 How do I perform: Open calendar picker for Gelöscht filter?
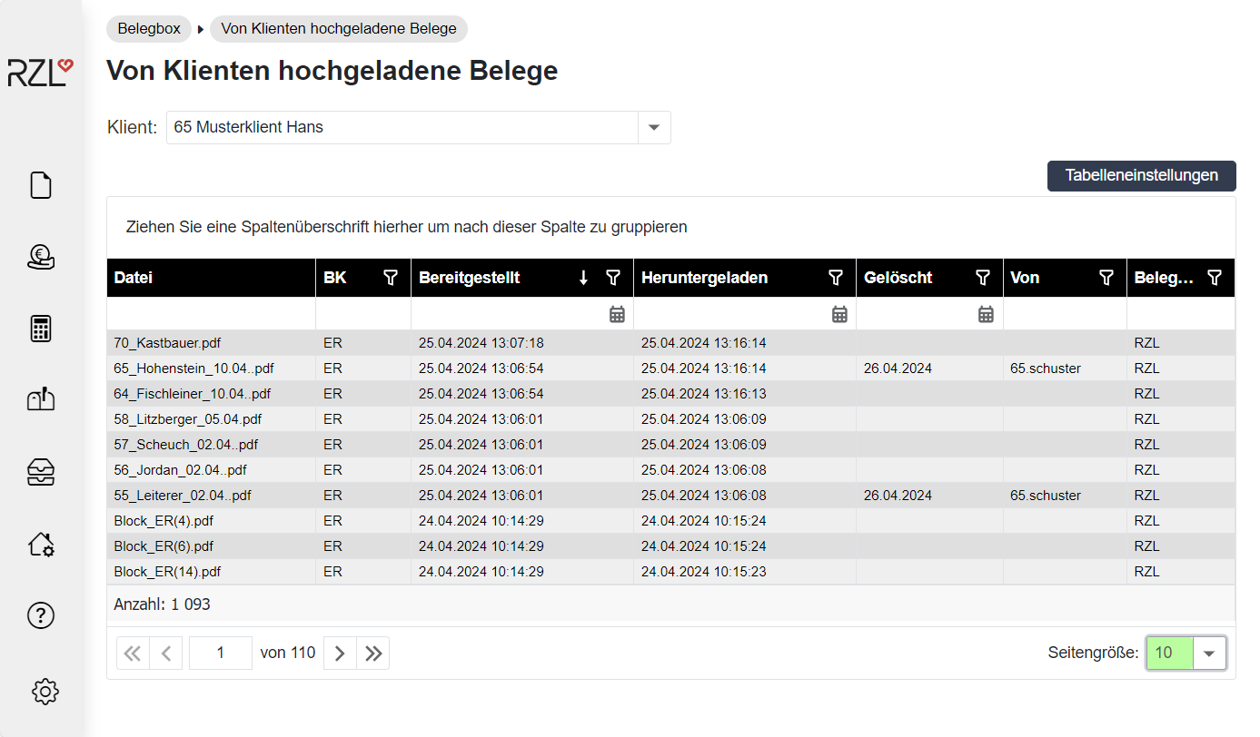pyautogui.click(x=986, y=314)
